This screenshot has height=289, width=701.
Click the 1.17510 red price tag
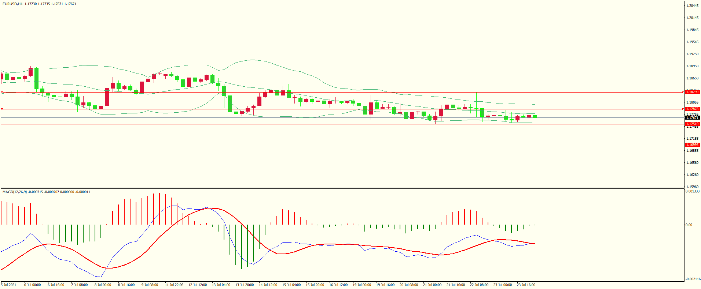coord(692,124)
